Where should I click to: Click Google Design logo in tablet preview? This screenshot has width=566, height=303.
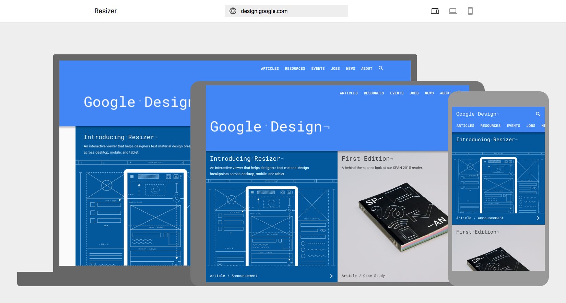270,127
